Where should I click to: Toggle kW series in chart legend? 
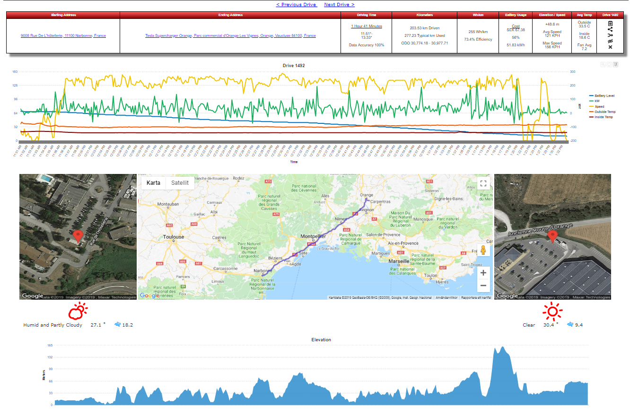coord(594,101)
